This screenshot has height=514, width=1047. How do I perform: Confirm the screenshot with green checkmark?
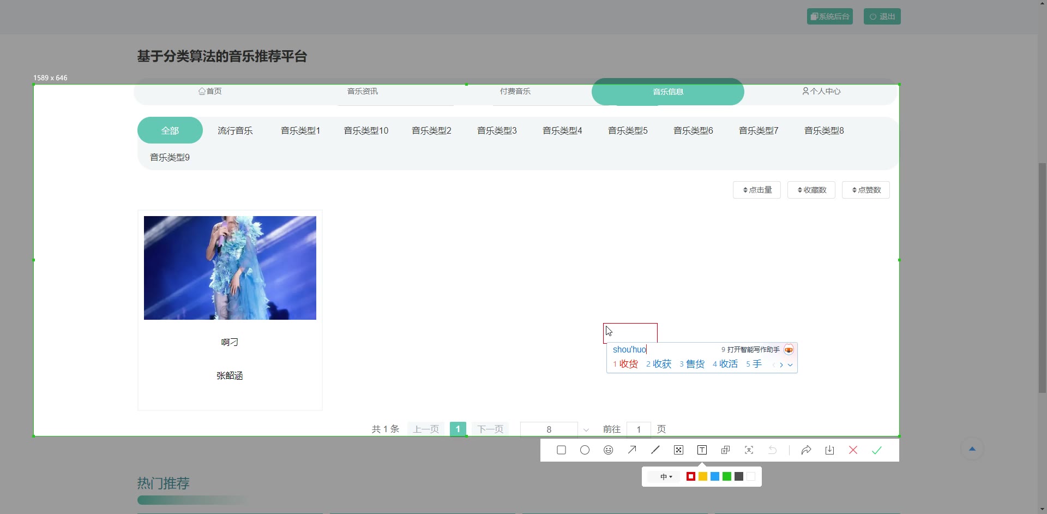pos(876,450)
